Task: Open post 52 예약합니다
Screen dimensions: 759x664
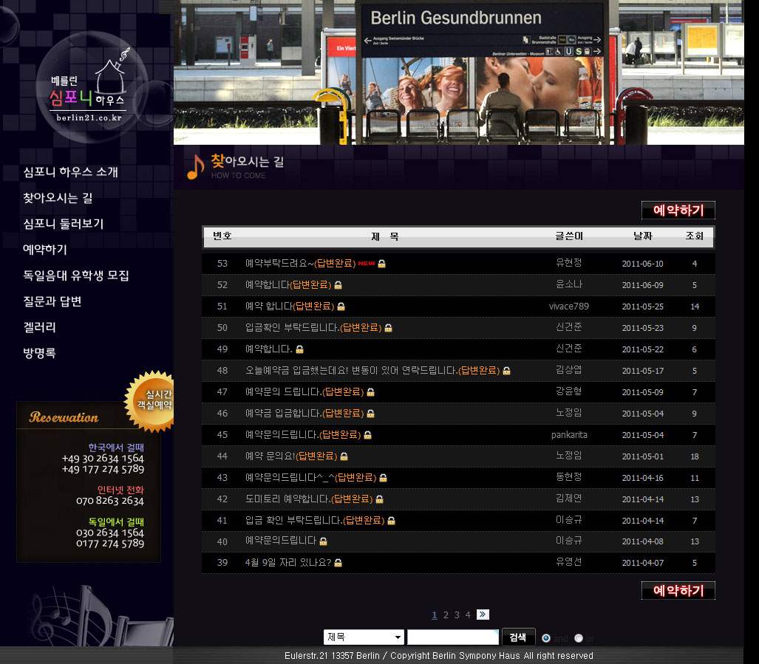Action: [288, 284]
